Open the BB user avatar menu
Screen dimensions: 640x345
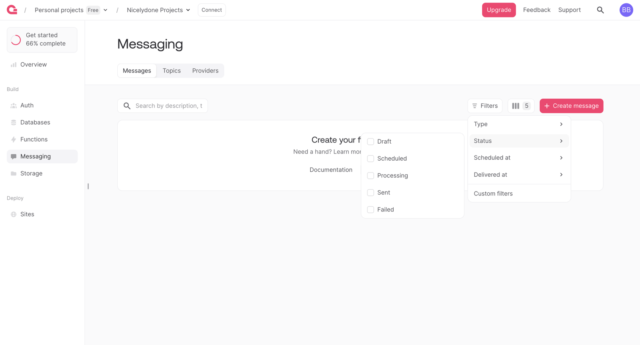(x=626, y=10)
